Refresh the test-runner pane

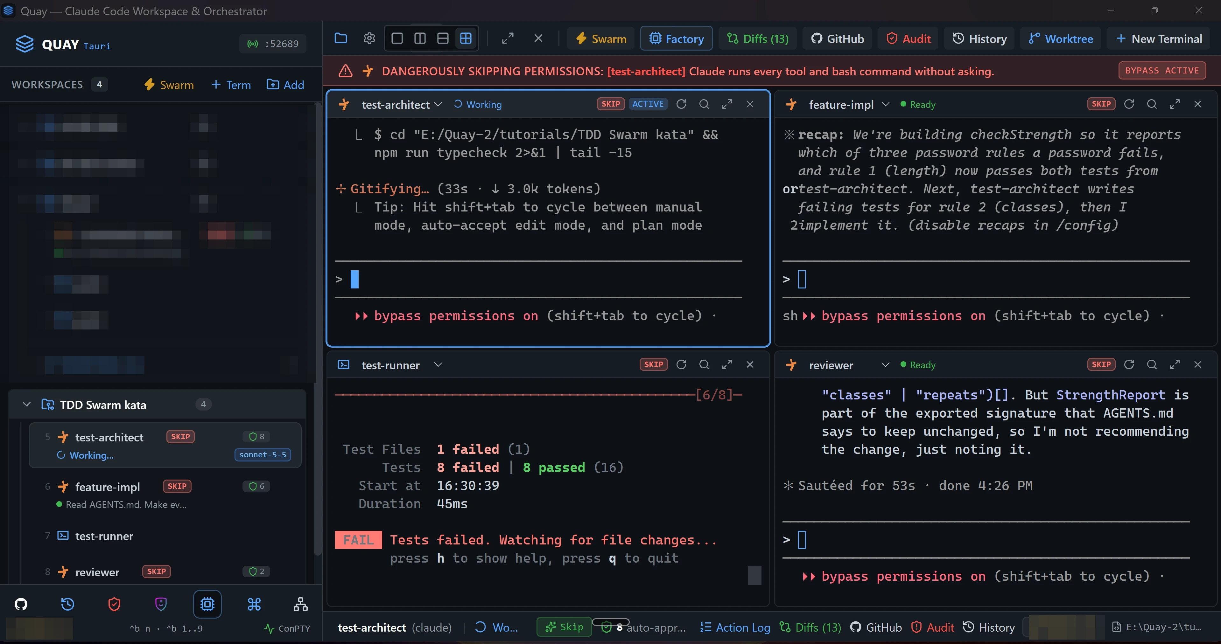(x=681, y=364)
